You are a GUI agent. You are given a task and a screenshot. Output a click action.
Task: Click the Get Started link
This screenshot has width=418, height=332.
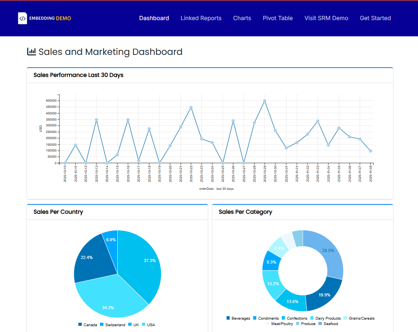coord(375,18)
